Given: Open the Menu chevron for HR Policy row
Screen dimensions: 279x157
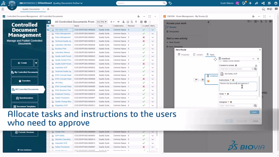Looking at the screenshot, I should pos(153,83).
